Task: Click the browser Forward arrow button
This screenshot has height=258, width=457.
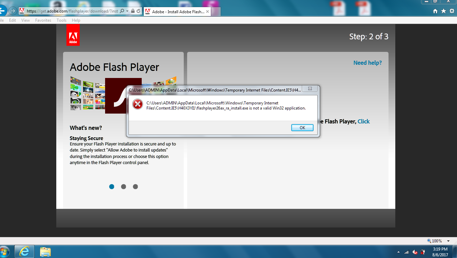Action: pyautogui.click(x=13, y=11)
